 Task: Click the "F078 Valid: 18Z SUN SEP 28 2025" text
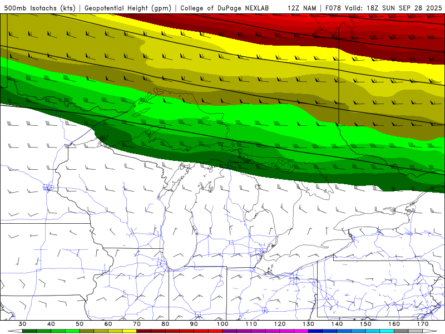click(x=383, y=8)
